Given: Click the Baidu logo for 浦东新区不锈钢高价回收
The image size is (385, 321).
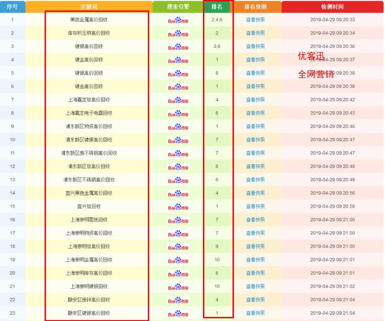Looking at the screenshot, I should point(178,180).
